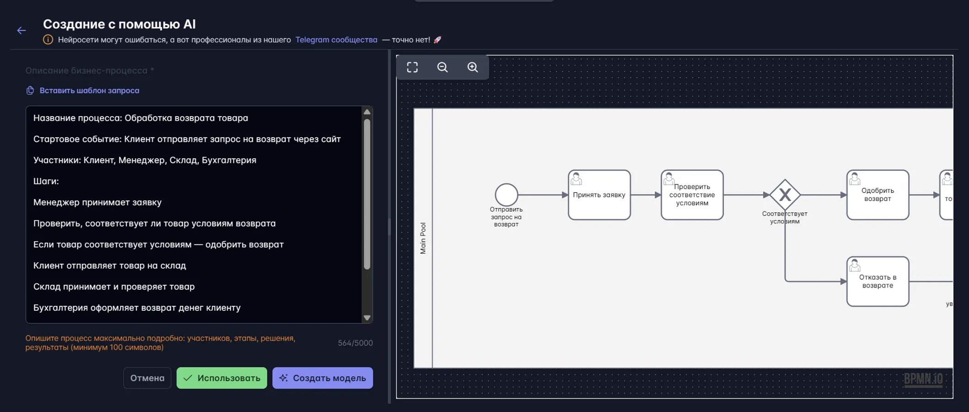Click the back arrow icon
969x412 pixels.
click(22, 31)
